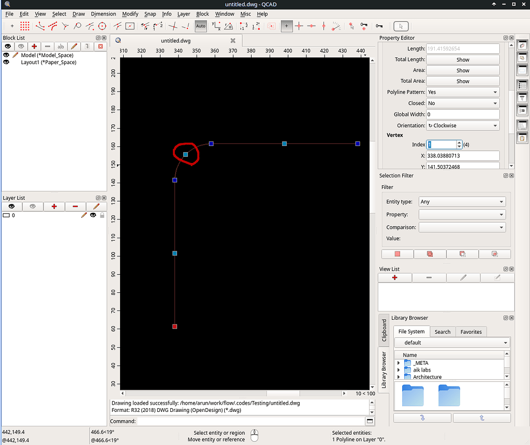This screenshot has height=445, width=530.
Task: Click the horizontal scrollbar under the canvas
Action: 234,393
